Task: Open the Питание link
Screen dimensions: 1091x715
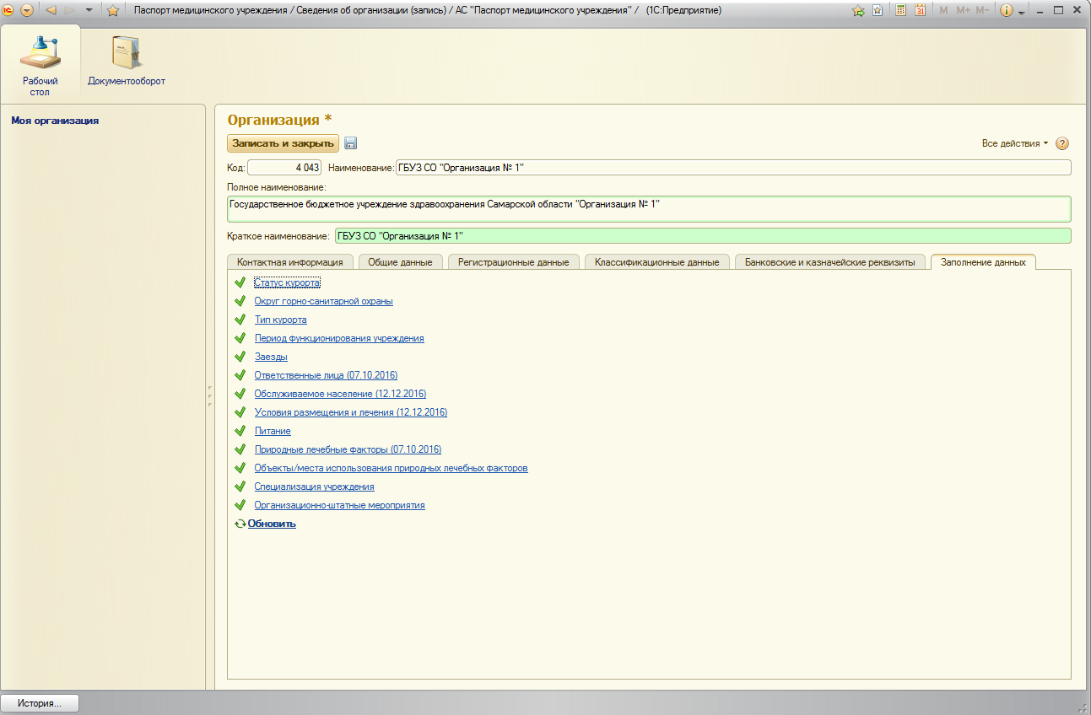Action: [x=273, y=431]
